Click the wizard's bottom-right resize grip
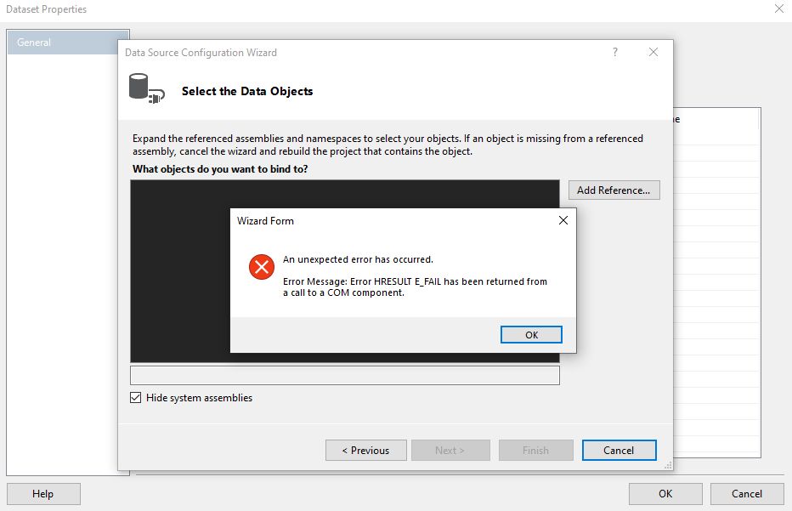The height and width of the screenshot is (511, 792). pyautogui.click(x=668, y=465)
